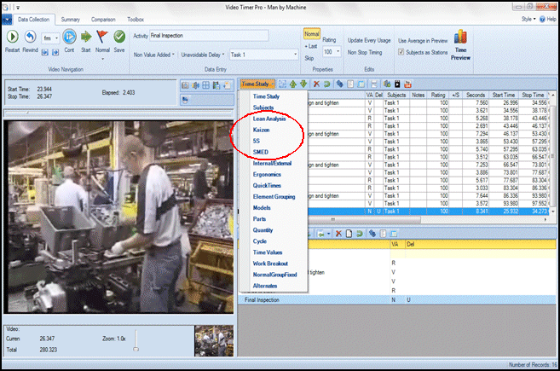Select the highlighted row with 8.341 seconds

tap(429, 212)
